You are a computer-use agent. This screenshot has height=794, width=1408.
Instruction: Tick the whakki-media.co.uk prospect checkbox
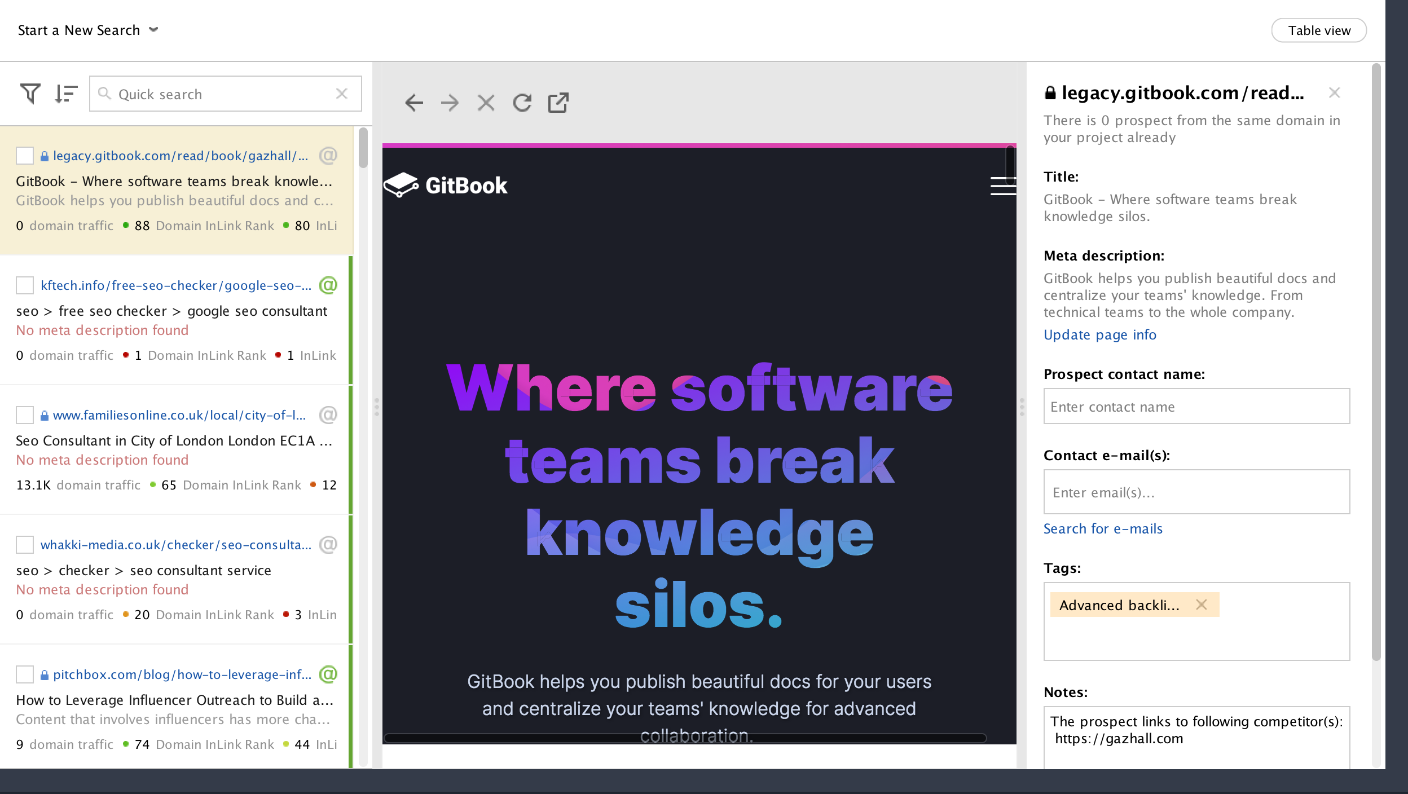click(25, 545)
